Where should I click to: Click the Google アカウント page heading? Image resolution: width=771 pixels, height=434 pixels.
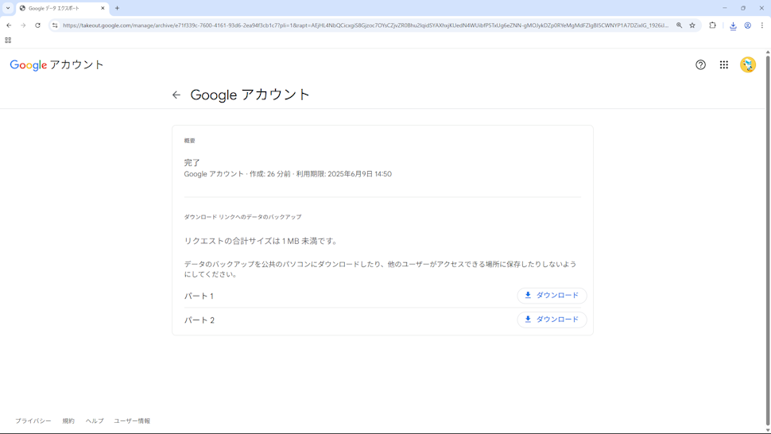(250, 95)
